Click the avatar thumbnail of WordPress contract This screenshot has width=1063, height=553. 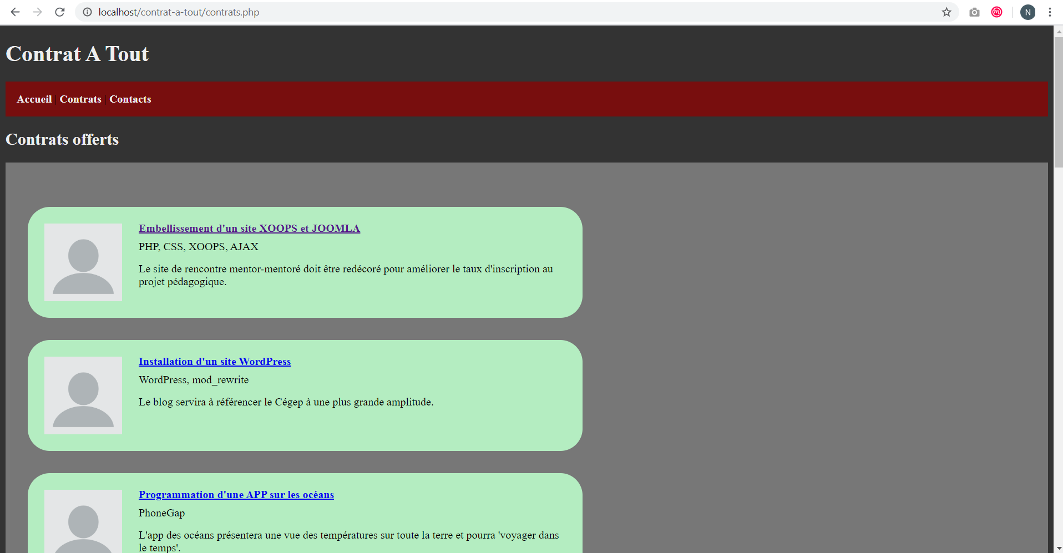coord(83,395)
